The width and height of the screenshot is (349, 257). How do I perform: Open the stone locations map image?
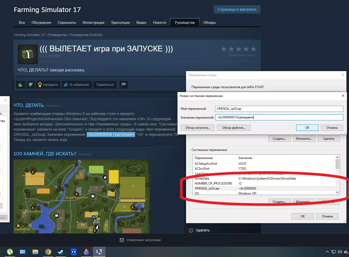82,196
